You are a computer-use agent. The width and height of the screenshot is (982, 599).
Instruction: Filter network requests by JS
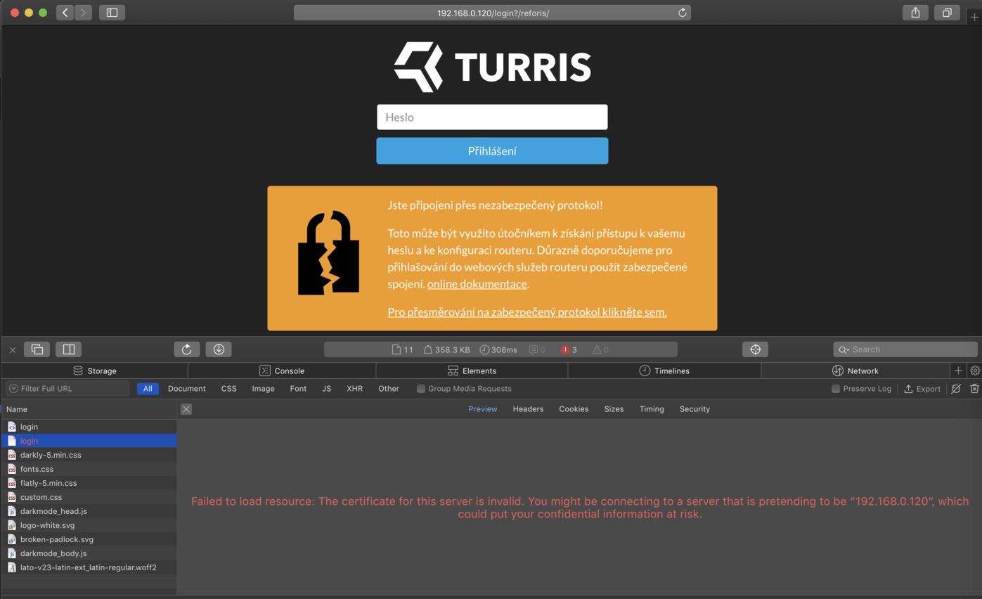(x=327, y=389)
